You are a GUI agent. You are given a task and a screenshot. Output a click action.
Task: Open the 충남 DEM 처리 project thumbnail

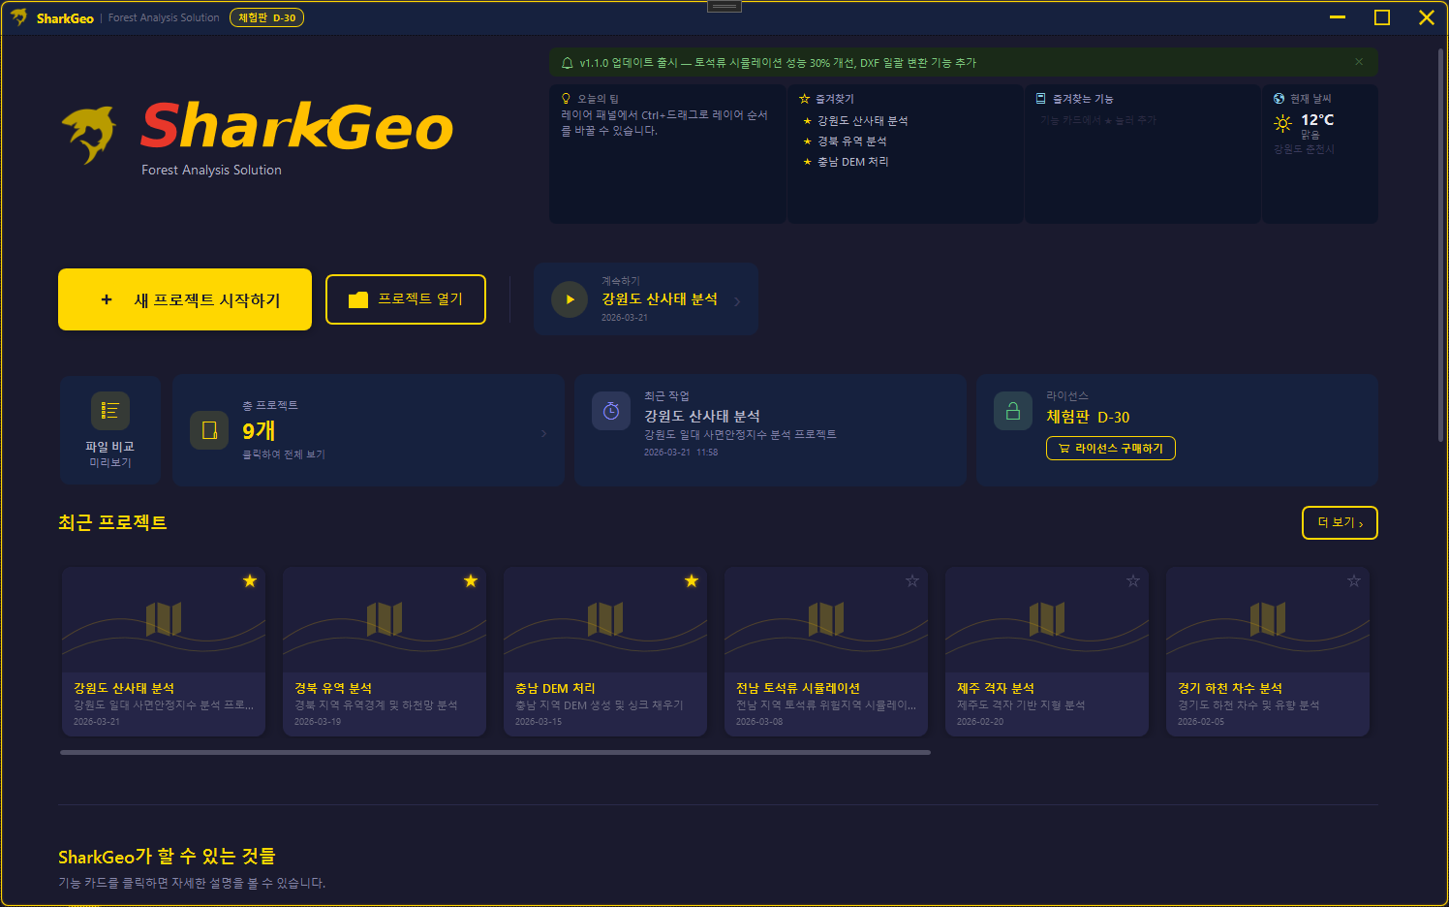[605, 620]
